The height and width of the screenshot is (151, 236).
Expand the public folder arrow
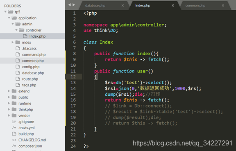pyautogui.click(x=9, y=97)
